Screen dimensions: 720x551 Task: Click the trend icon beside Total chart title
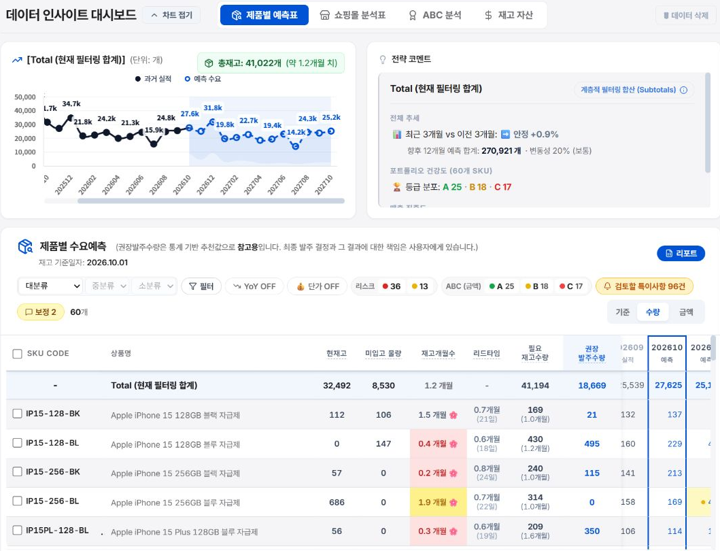(17, 60)
